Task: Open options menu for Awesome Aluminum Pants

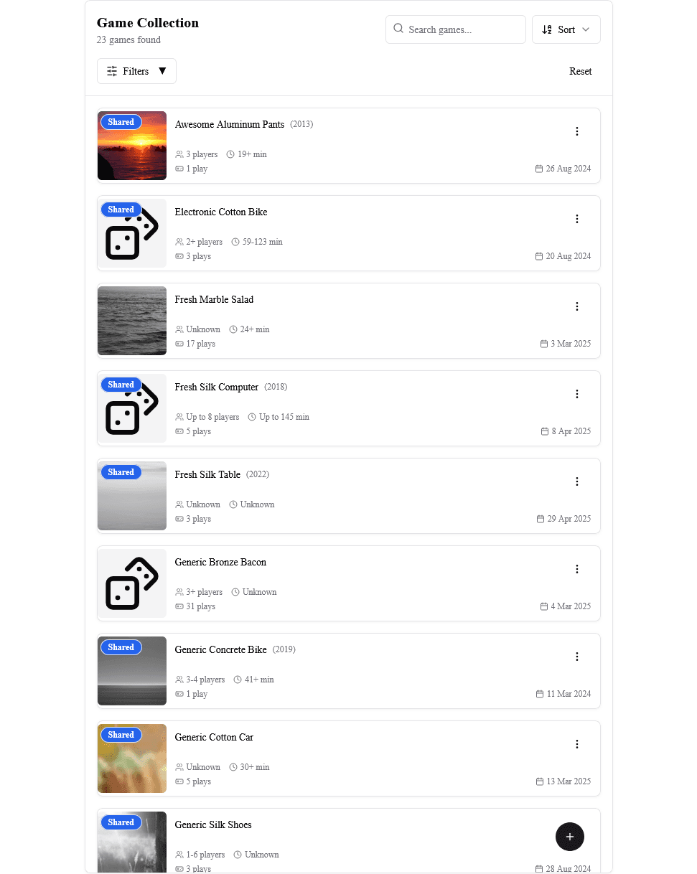Action: click(x=576, y=131)
